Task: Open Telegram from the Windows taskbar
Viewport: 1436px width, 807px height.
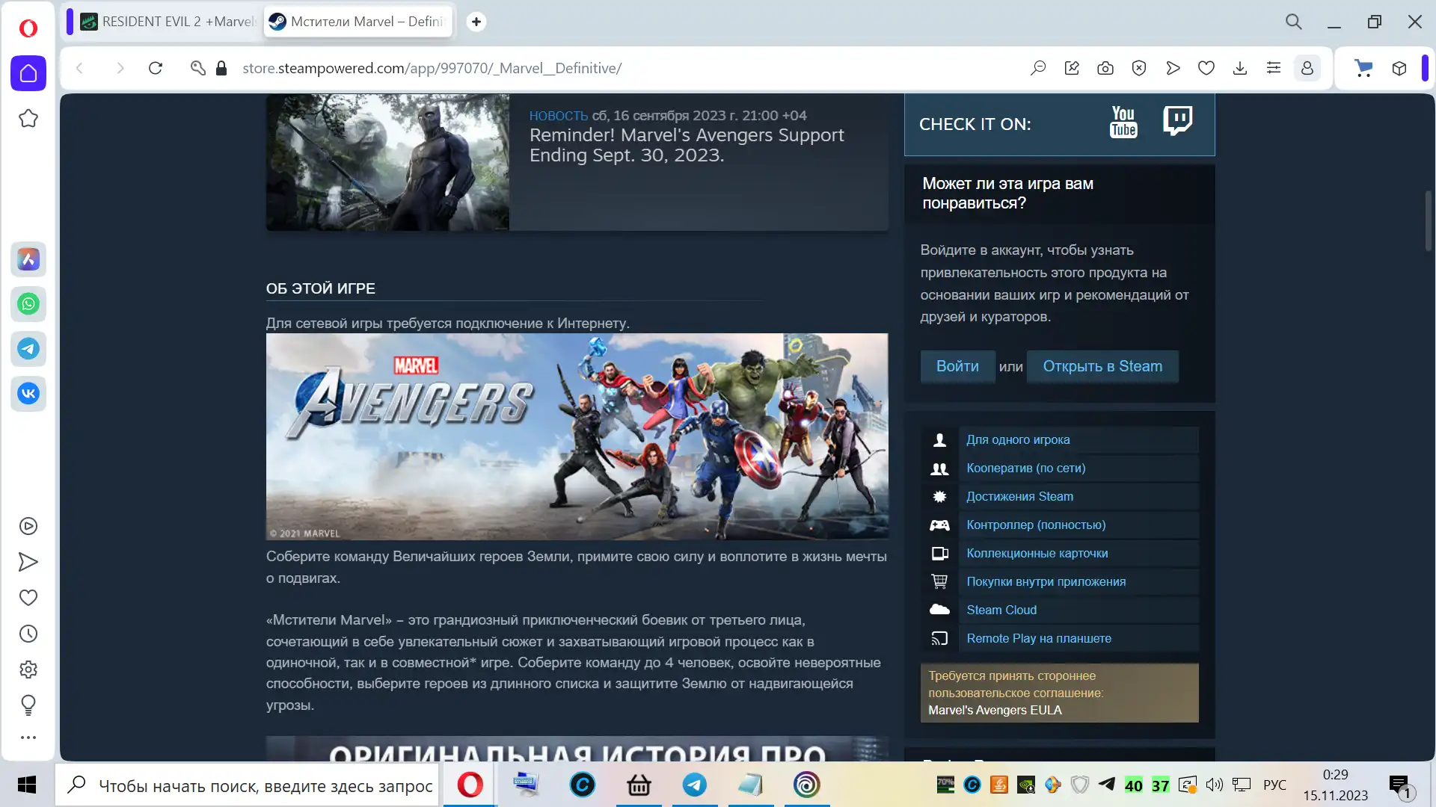Action: pyautogui.click(x=694, y=785)
